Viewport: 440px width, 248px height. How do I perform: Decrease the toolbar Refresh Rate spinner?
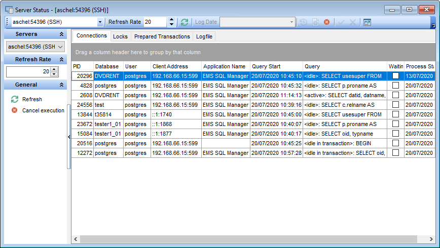171,25
